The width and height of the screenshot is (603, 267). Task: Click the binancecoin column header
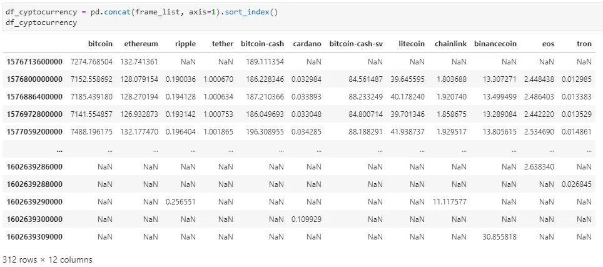tap(495, 43)
